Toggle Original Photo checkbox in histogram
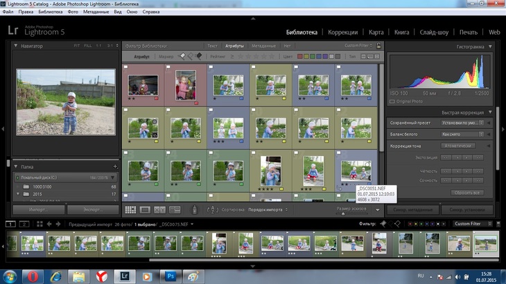 (392, 101)
